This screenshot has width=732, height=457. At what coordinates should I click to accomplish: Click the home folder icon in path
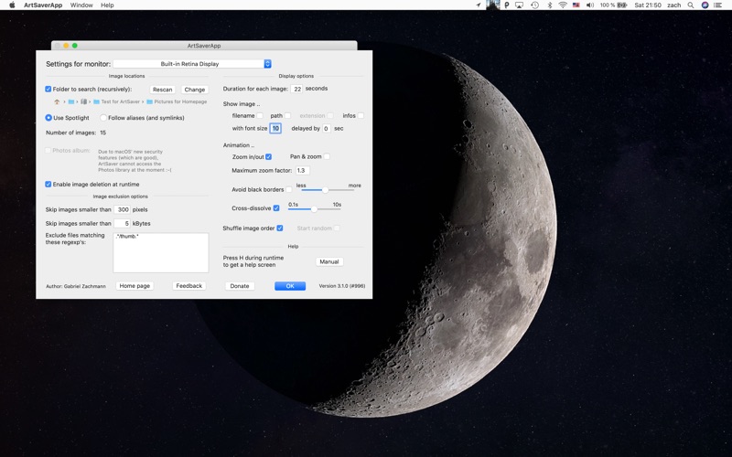point(57,101)
